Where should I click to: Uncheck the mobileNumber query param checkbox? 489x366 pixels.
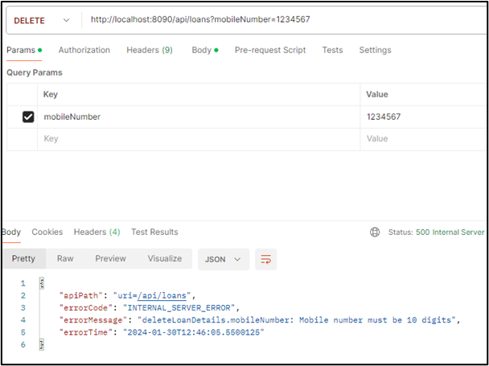click(28, 117)
